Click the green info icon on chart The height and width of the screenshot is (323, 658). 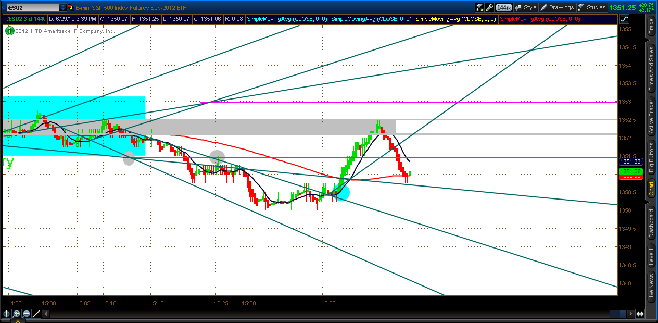click(10, 31)
